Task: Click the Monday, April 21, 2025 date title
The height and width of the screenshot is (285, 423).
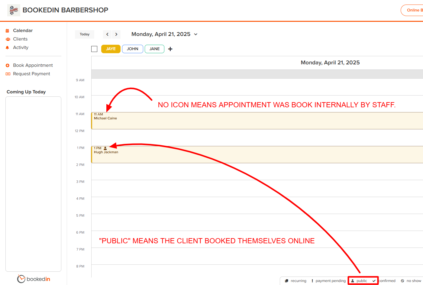Action: (x=161, y=34)
